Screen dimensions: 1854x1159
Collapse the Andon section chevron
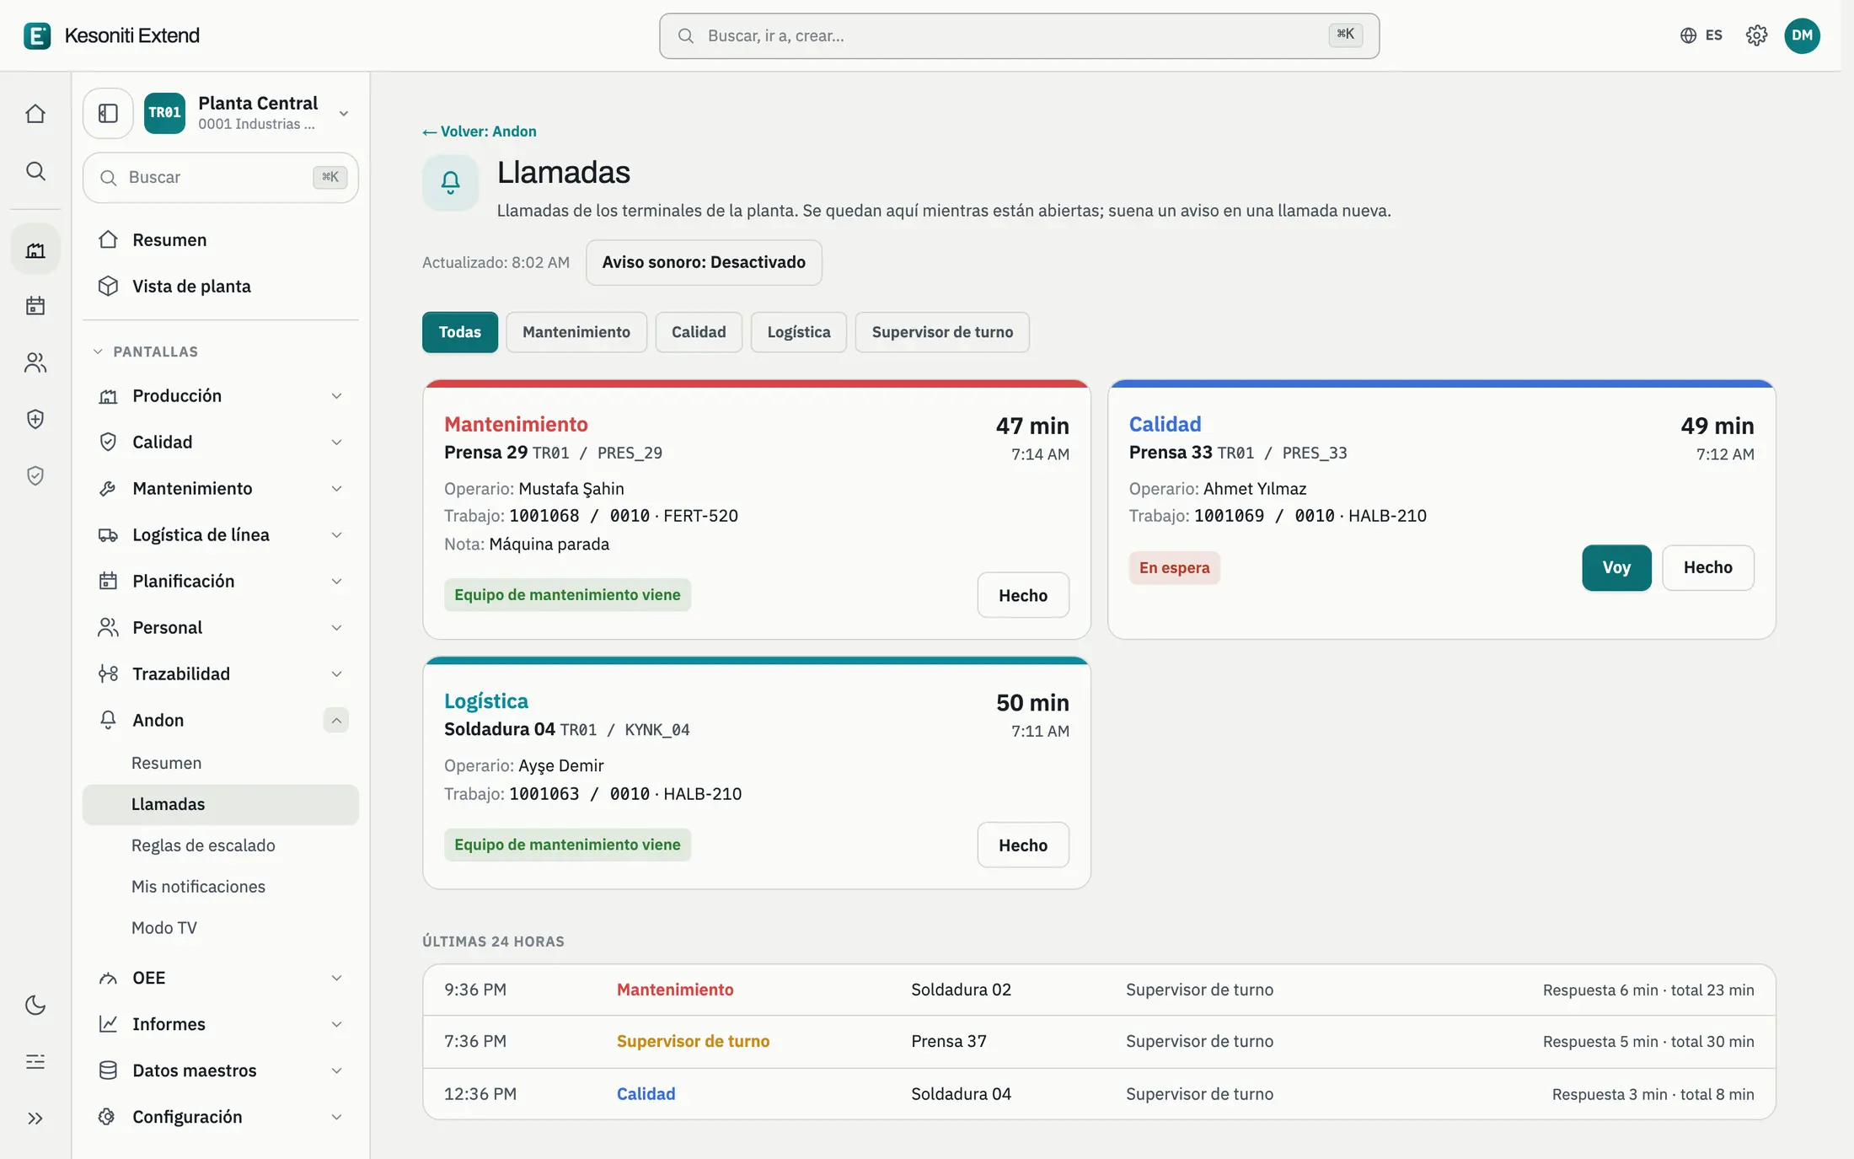click(x=335, y=720)
